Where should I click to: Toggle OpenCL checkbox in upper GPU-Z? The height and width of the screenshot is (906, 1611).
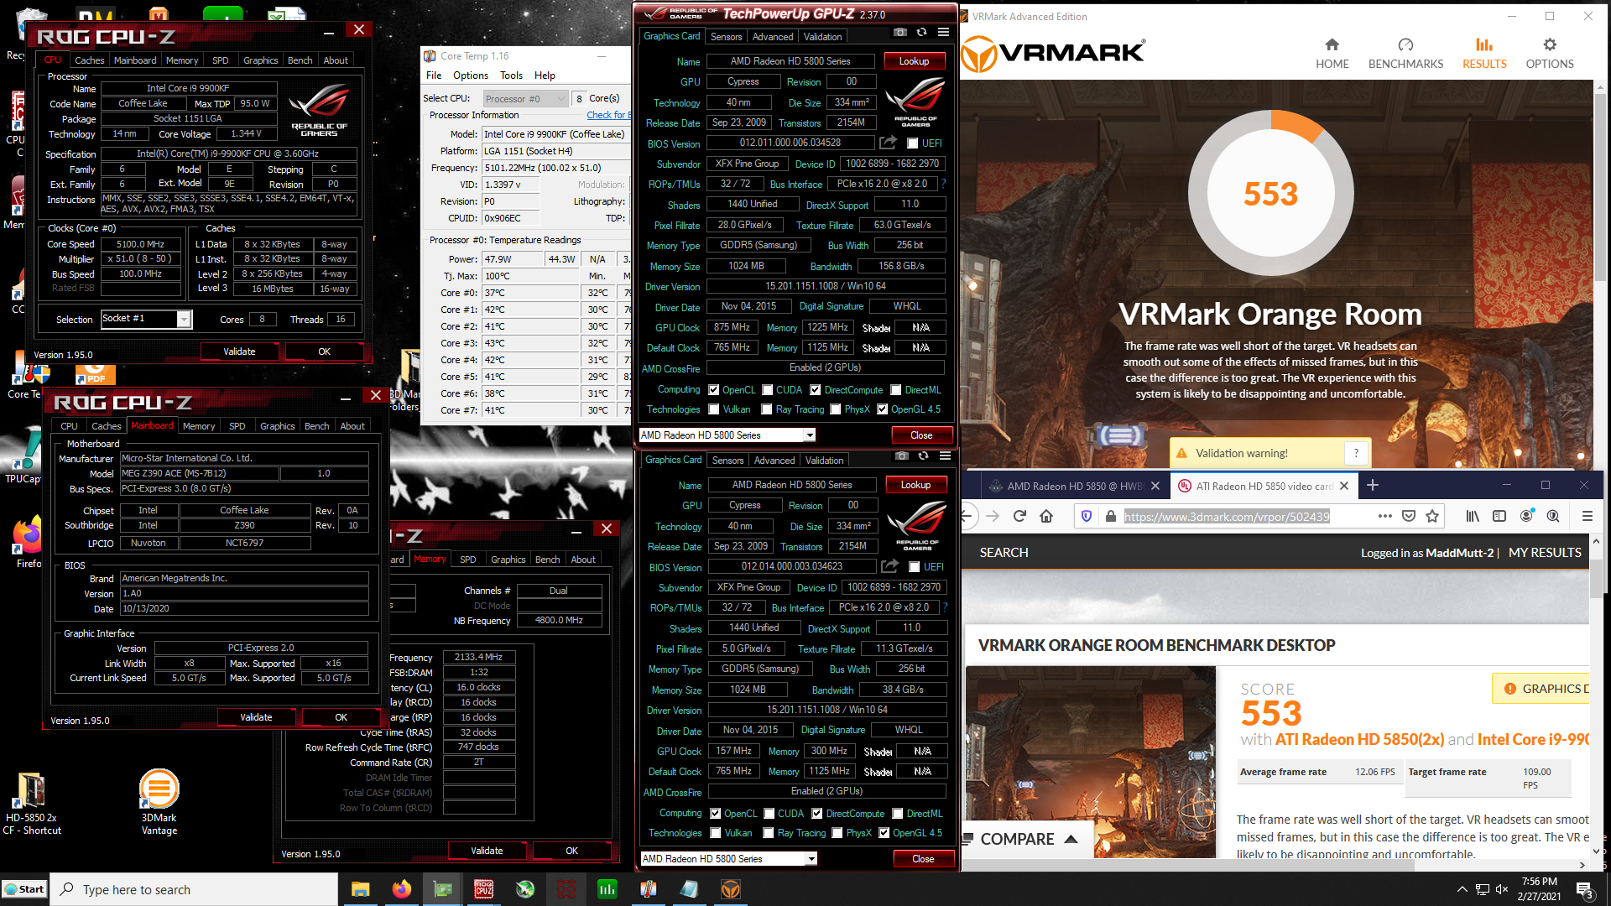713,390
